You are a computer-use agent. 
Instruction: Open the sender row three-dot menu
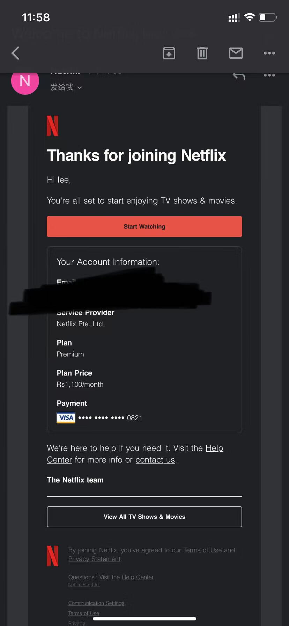coord(269,75)
